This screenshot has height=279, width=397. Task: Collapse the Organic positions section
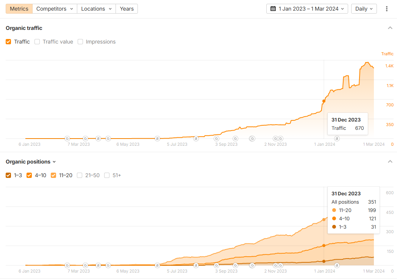(x=390, y=161)
